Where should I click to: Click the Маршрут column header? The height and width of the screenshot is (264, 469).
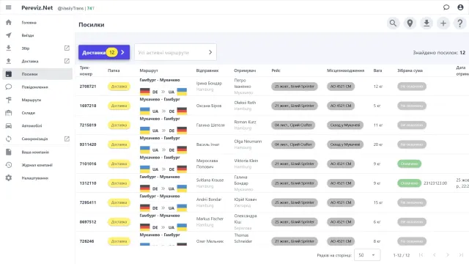click(x=148, y=70)
